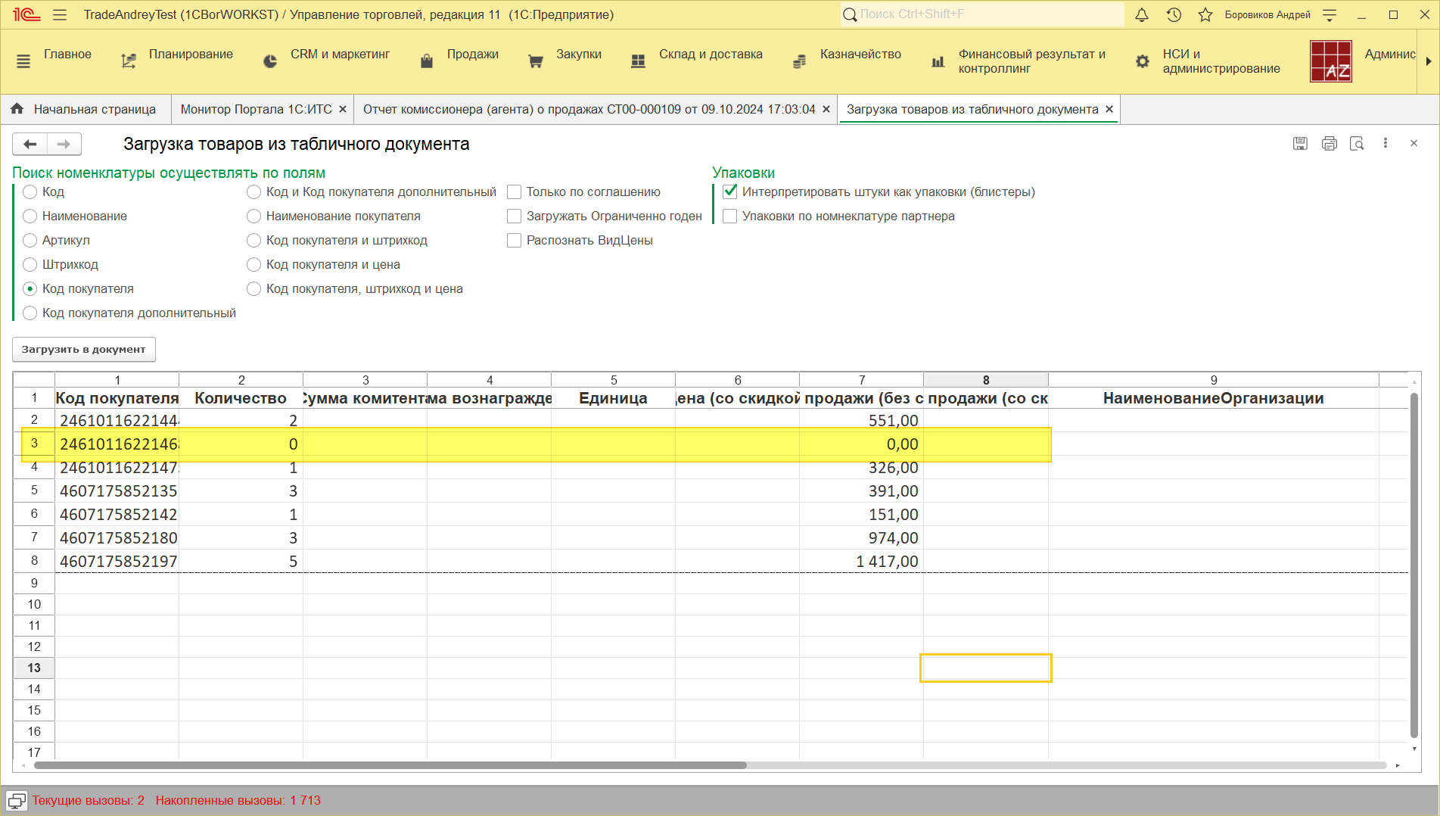Open the service settings dropdown near username
This screenshot has height=816, width=1440.
(x=1330, y=14)
